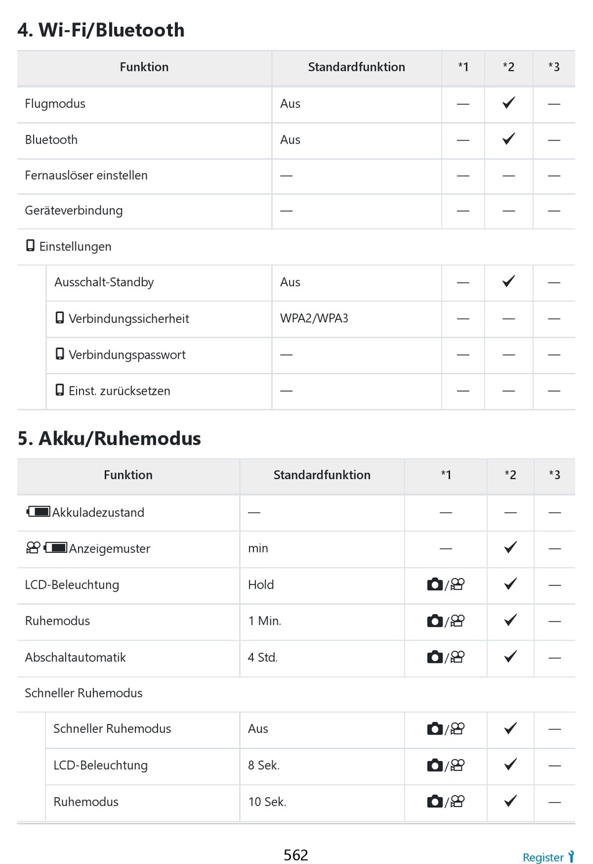
Task: Click the checkmark in the Anzeigemuster row
Action: 511,548
